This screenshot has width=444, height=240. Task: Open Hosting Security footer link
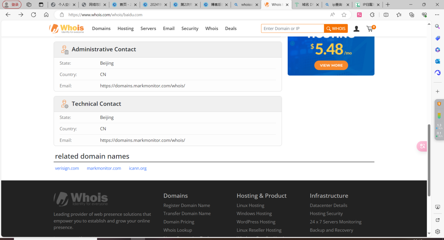(326, 213)
